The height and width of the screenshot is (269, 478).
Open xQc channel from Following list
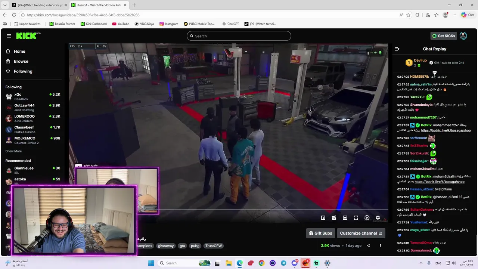click(33, 97)
